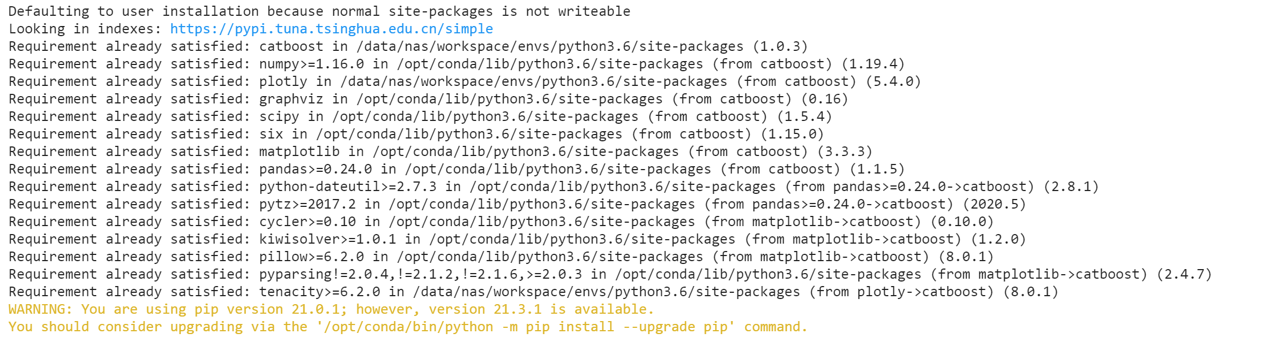Click the pandas>=0.24.0 requirement line
Viewport: 1263px width, 342px height.
click(x=457, y=169)
